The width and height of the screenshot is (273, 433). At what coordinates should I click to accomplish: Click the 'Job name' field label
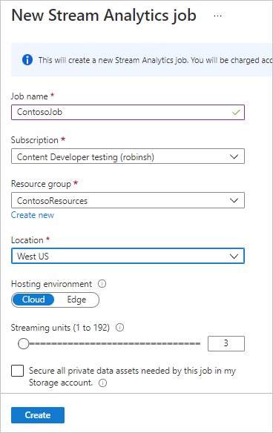click(x=29, y=96)
